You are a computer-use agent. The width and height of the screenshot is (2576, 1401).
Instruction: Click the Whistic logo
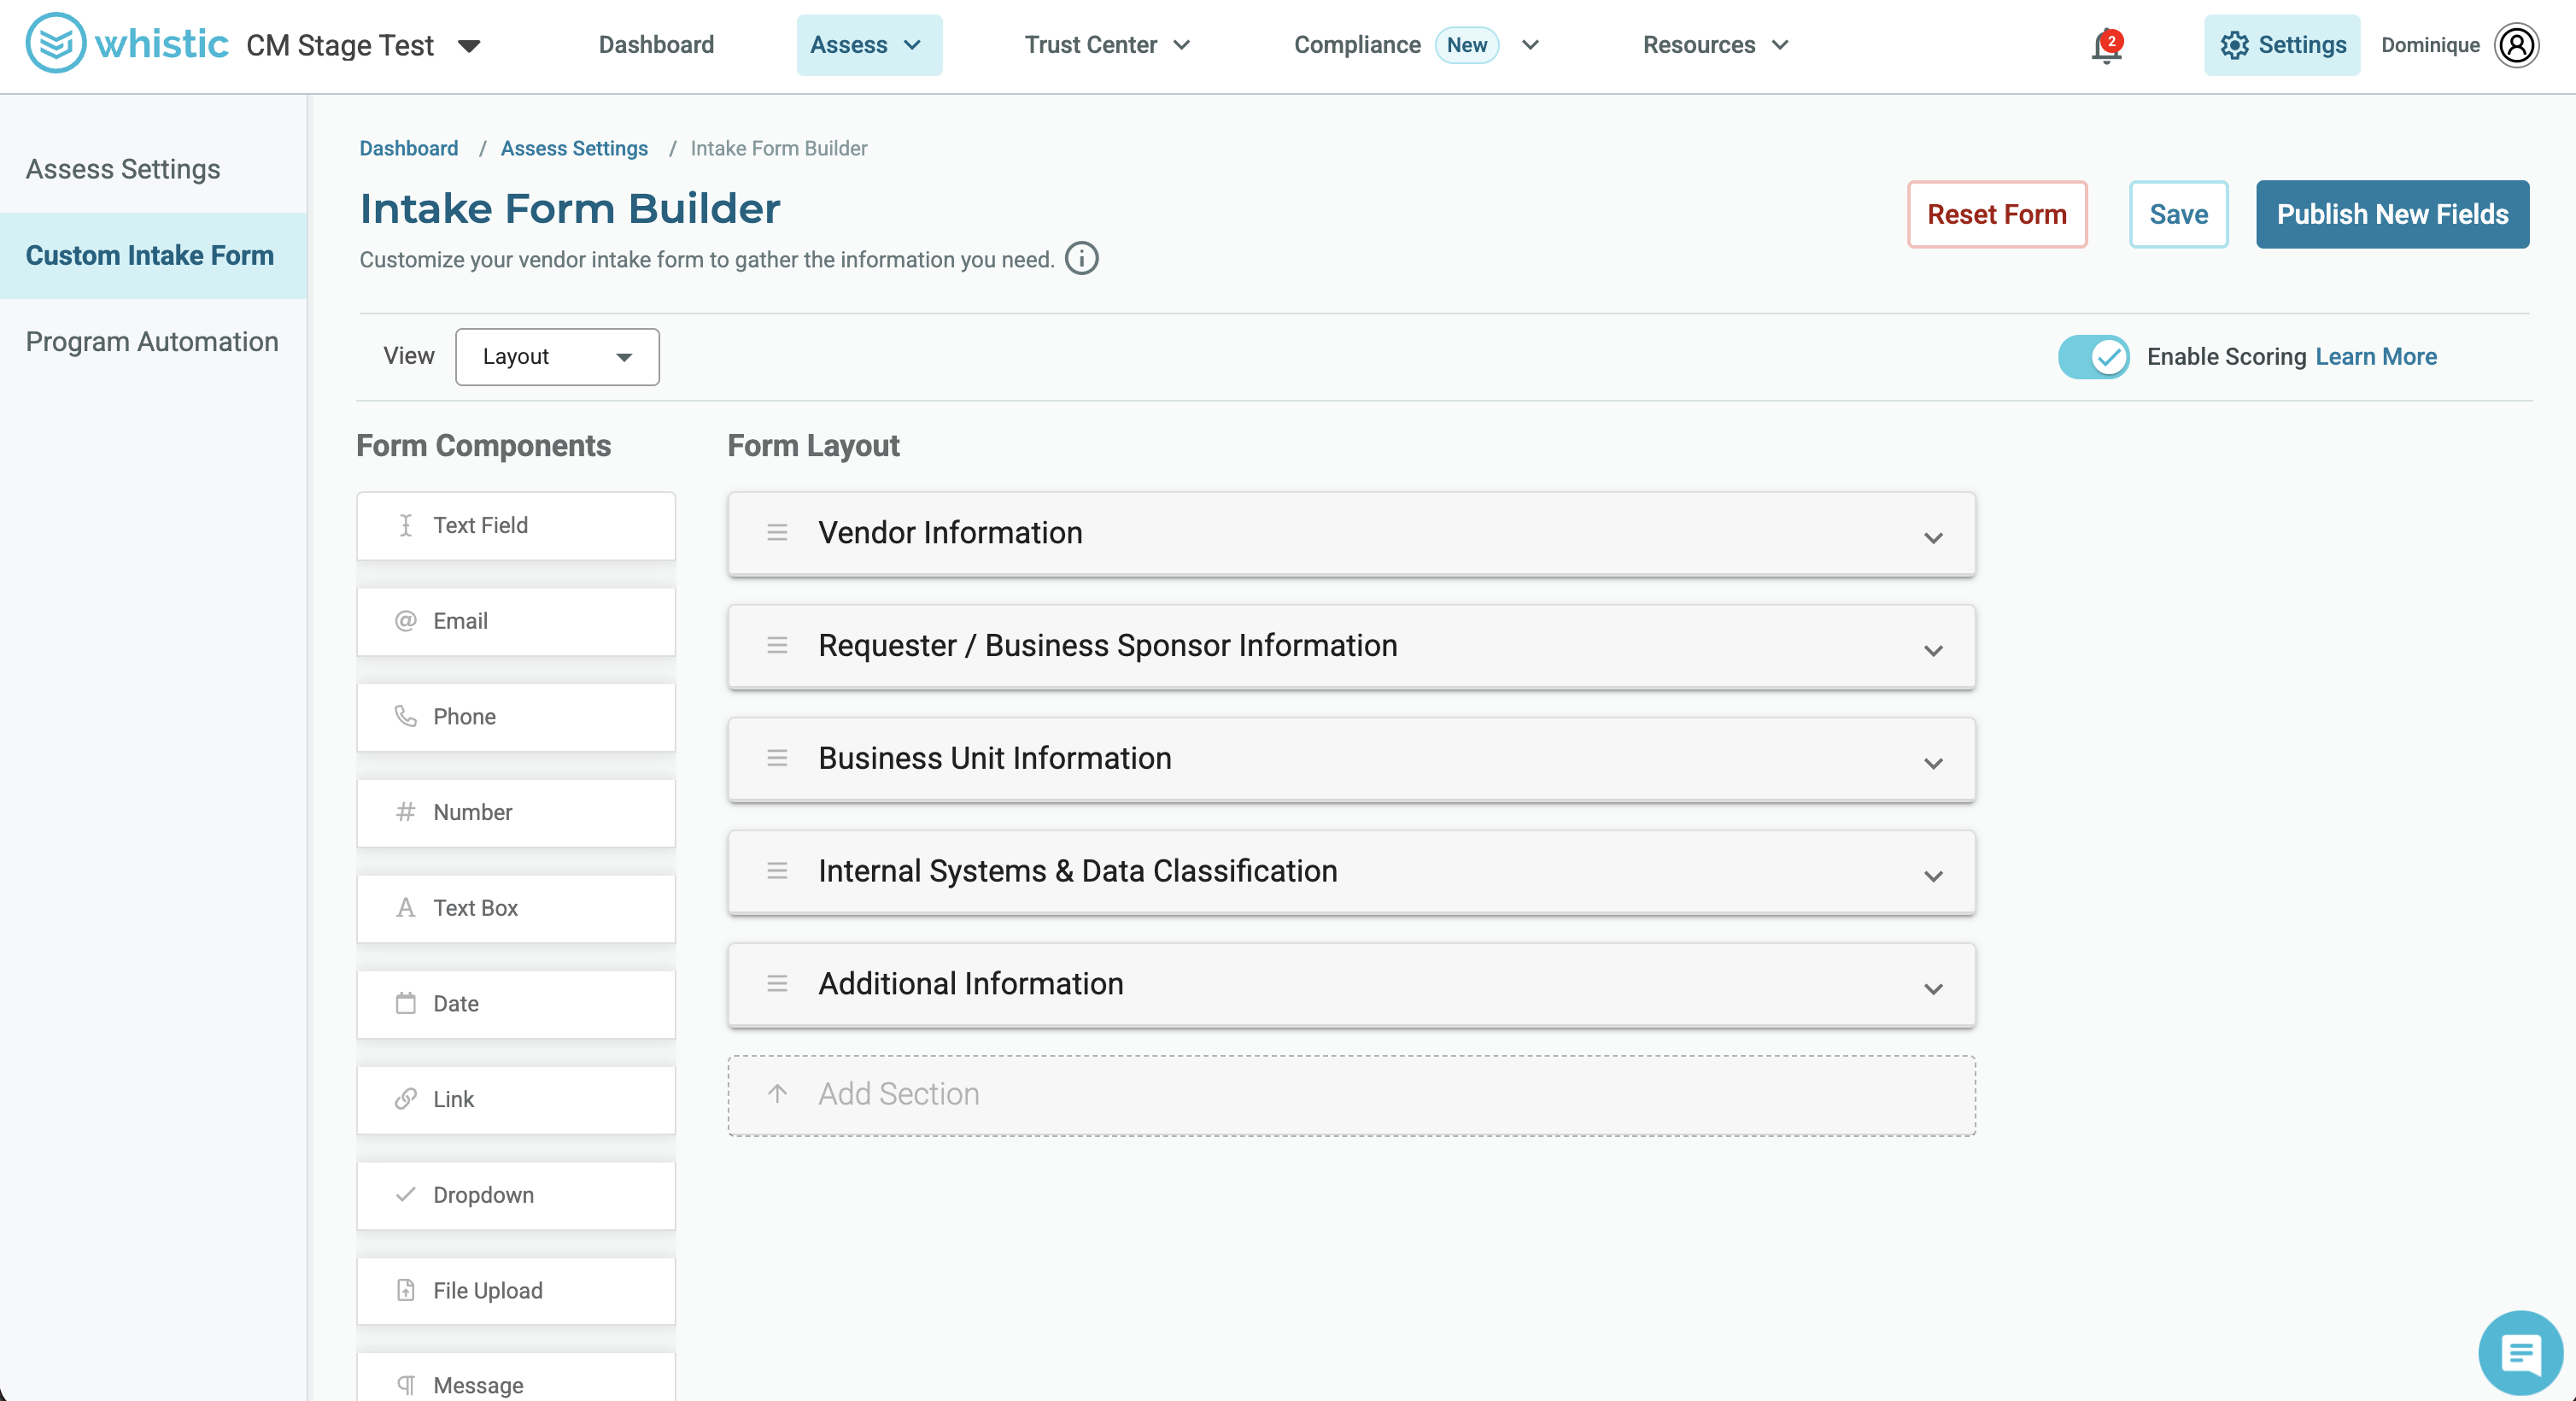pos(127,44)
